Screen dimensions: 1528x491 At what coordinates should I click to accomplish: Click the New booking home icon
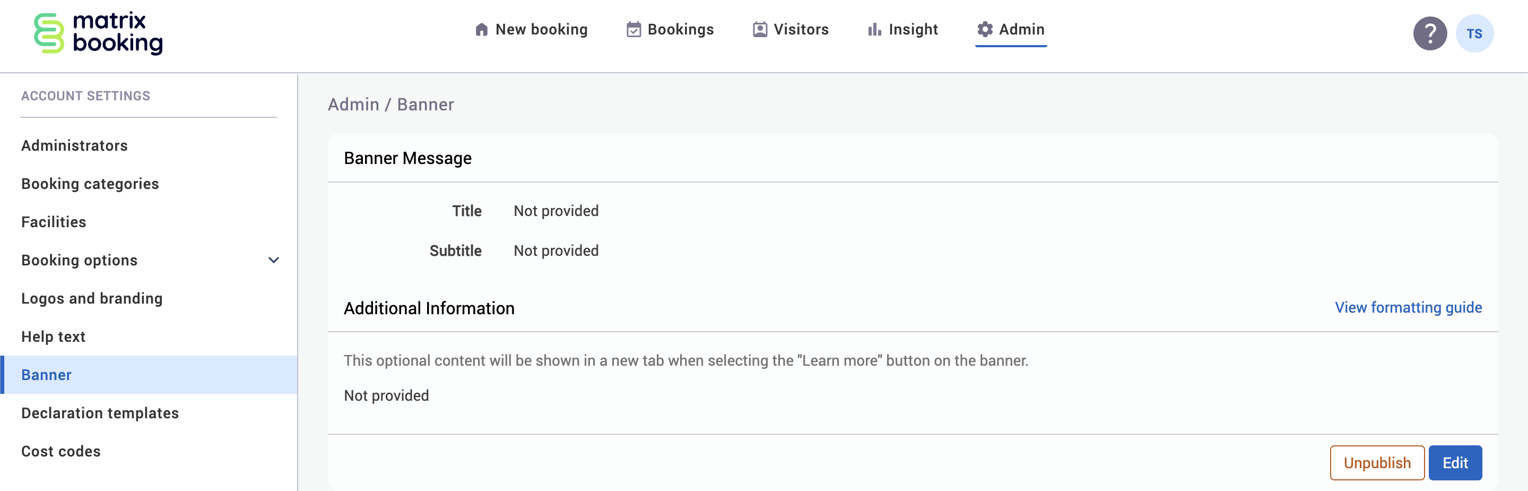(481, 30)
